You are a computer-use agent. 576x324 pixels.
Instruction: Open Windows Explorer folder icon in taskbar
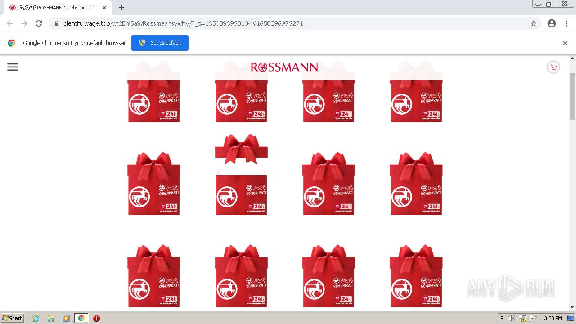(51, 318)
